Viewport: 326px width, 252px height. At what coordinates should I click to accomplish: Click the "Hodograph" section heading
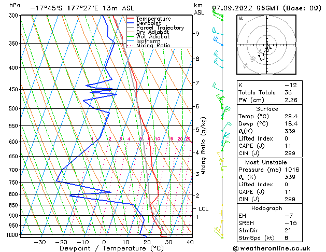[x=267, y=208]
